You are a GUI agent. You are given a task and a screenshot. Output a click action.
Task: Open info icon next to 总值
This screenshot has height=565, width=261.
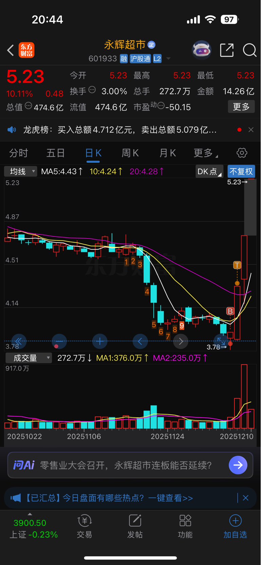29,106
